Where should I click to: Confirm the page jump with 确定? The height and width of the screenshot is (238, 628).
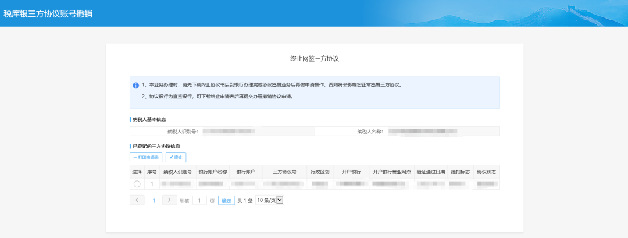226,200
